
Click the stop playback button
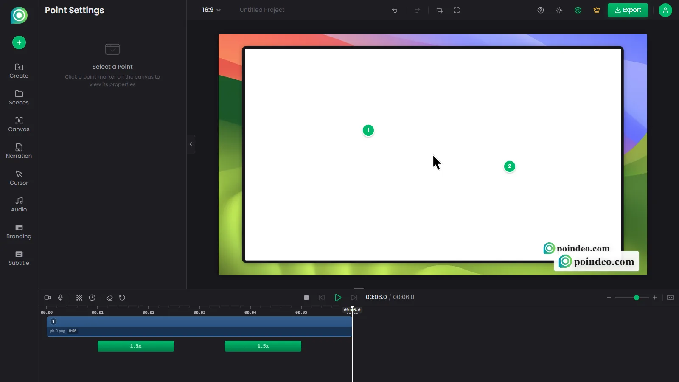click(x=306, y=298)
